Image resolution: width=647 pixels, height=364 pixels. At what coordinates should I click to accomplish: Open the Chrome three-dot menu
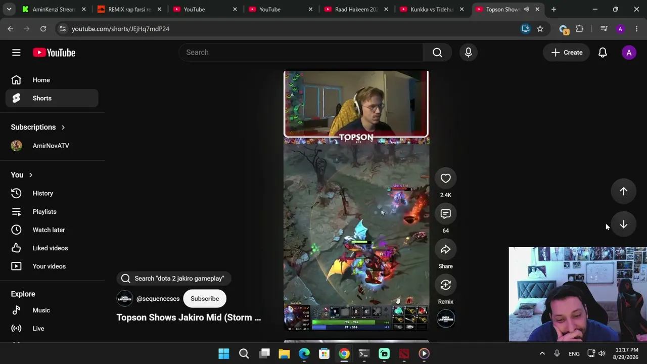point(636,29)
